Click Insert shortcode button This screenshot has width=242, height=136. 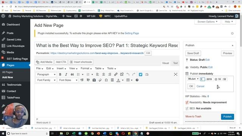click(81, 62)
